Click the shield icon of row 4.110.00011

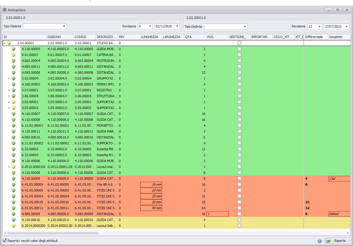click(x=14, y=131)
